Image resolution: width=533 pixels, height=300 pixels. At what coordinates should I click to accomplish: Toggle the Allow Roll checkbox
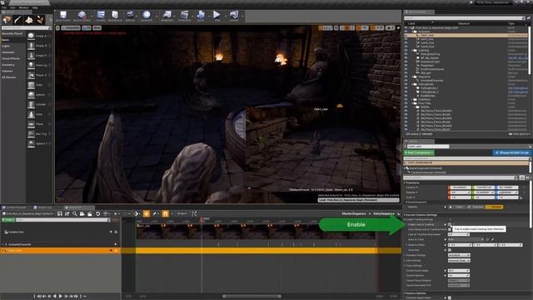[x=450, y=250]
